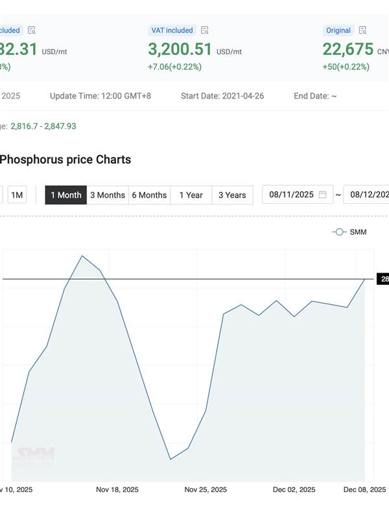389x518 pixels.
Task: Select the 1 Month range tab
Action: (65, 195)
